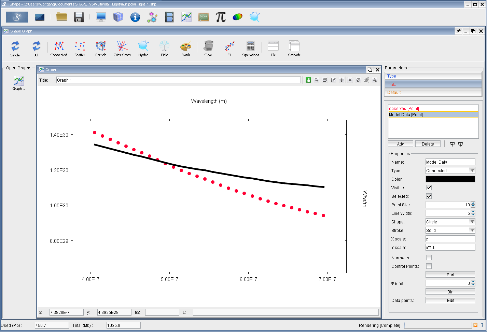Tile the graph windows
This screenshot has width=487, height=332.
point(273,49)
